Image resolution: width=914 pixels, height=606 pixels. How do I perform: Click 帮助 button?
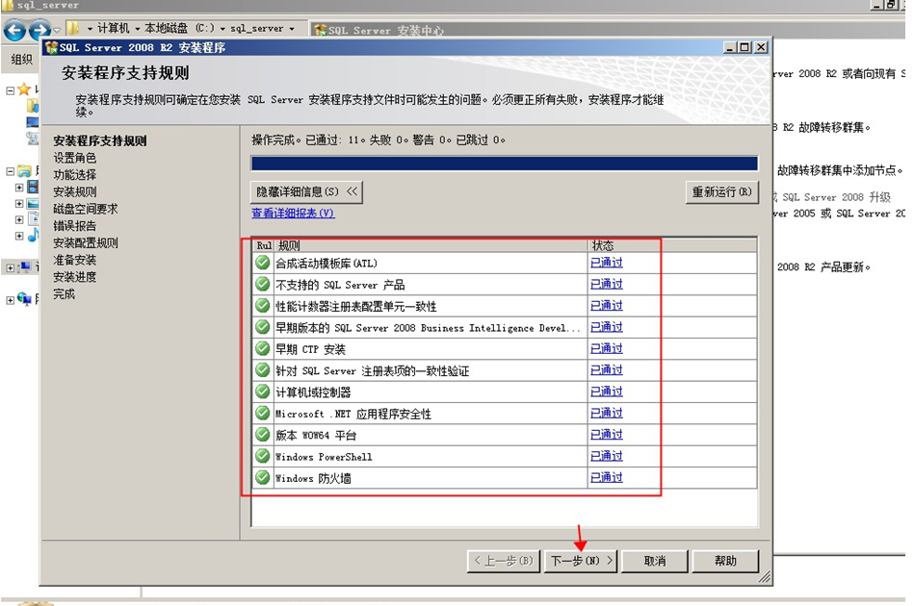click(x=725, y=561)
